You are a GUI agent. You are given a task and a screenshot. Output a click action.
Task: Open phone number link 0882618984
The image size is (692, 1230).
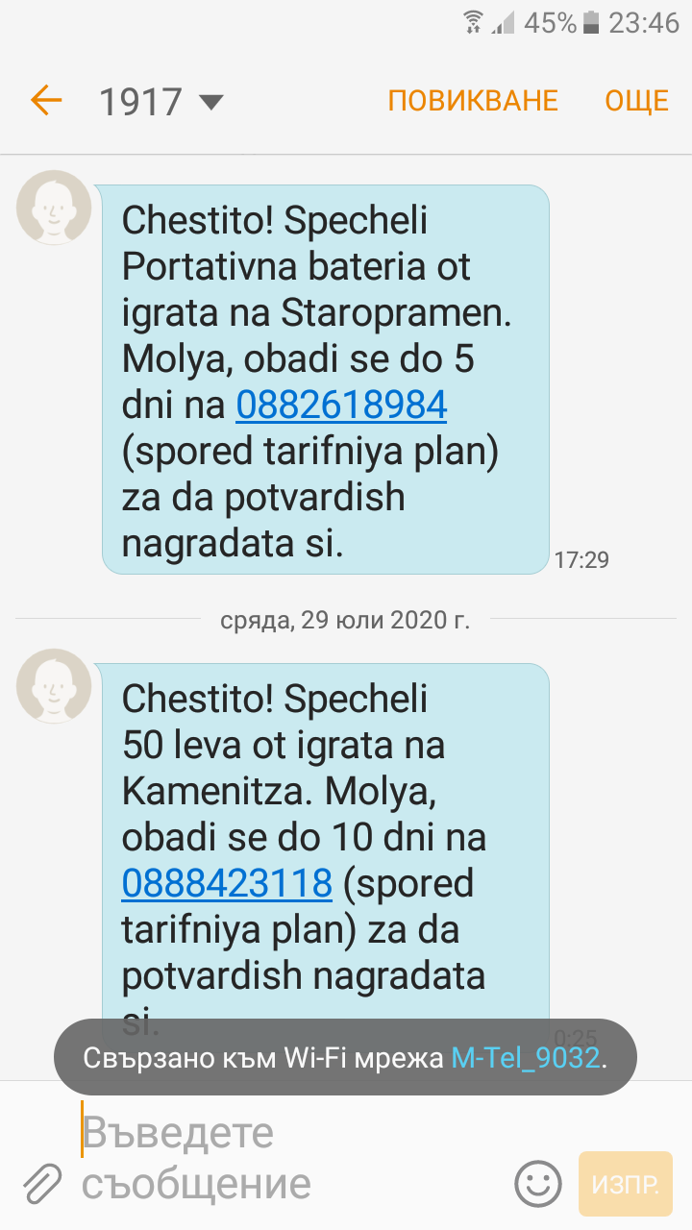point(342,406)
